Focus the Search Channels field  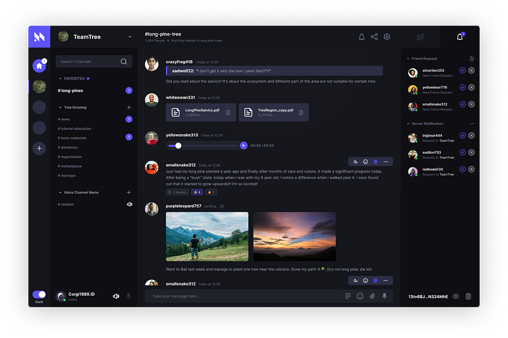[x=94, y=61]
